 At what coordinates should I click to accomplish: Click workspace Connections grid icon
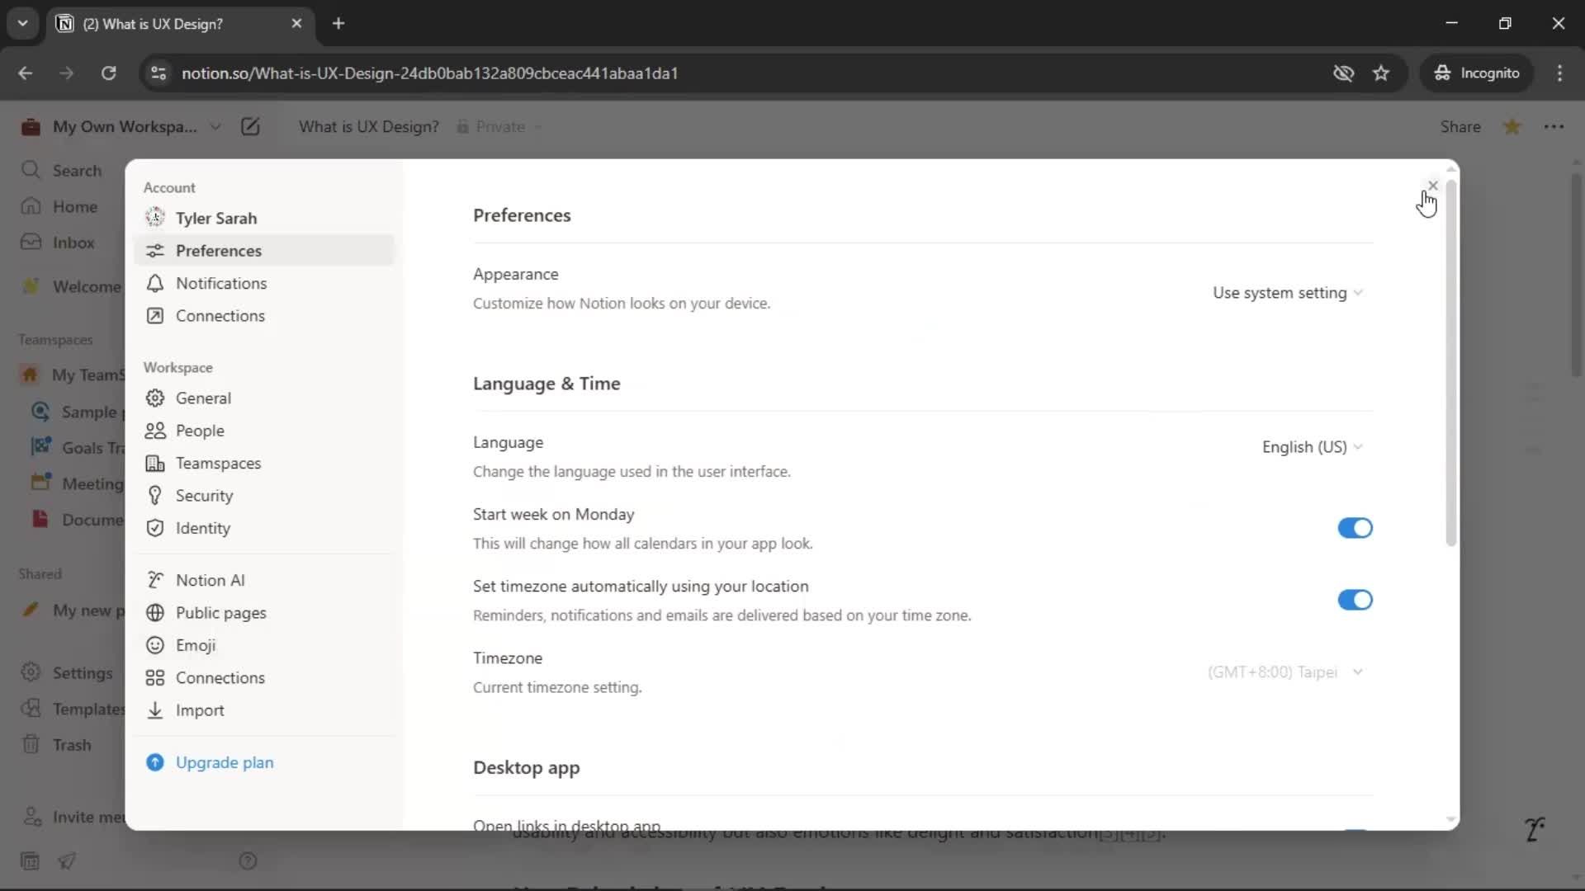(x=154, y=677)
